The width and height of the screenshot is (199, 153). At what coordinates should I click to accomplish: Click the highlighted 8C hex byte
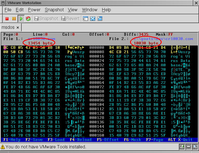coord(6,48)
